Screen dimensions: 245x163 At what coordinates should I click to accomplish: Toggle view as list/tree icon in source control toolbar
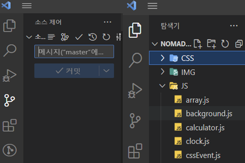point(51,37)
